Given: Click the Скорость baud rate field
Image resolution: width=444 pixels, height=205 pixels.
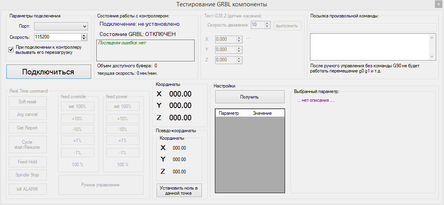Looking at the screenshot, I should tap(57, 37).
